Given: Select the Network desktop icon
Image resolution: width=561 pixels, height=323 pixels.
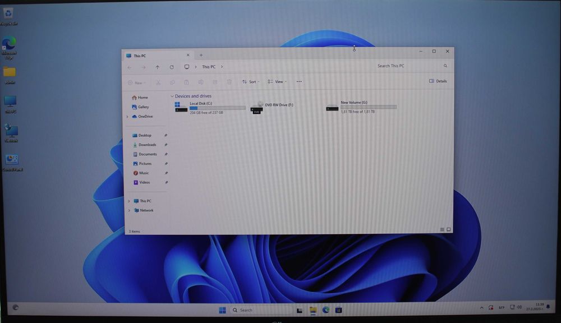Looking at the screenshot, I should pyautogui.click(x=11, y=133).
